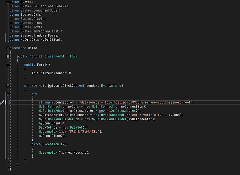Collapse the button1_Click method block
The width and height of the screenshot is (240, 175).
coord(8,86)
